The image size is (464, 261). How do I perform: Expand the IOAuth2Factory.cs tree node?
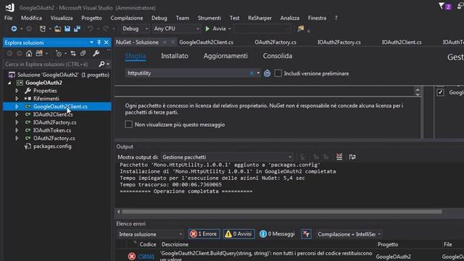click(17, 123)
